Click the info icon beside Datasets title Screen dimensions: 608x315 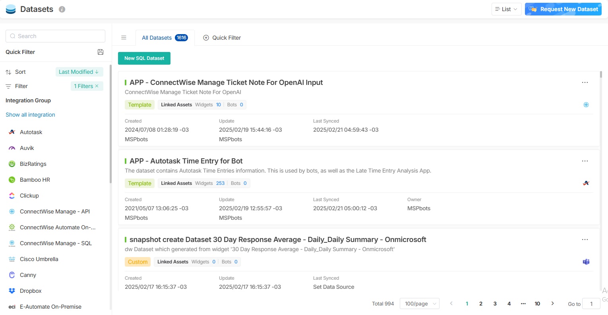tap(62, 9)
